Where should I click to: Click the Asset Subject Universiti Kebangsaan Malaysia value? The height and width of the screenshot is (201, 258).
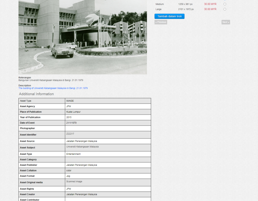83,147
